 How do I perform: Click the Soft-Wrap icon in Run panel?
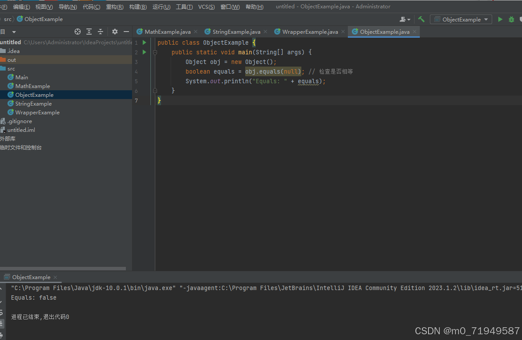[3, 312]
